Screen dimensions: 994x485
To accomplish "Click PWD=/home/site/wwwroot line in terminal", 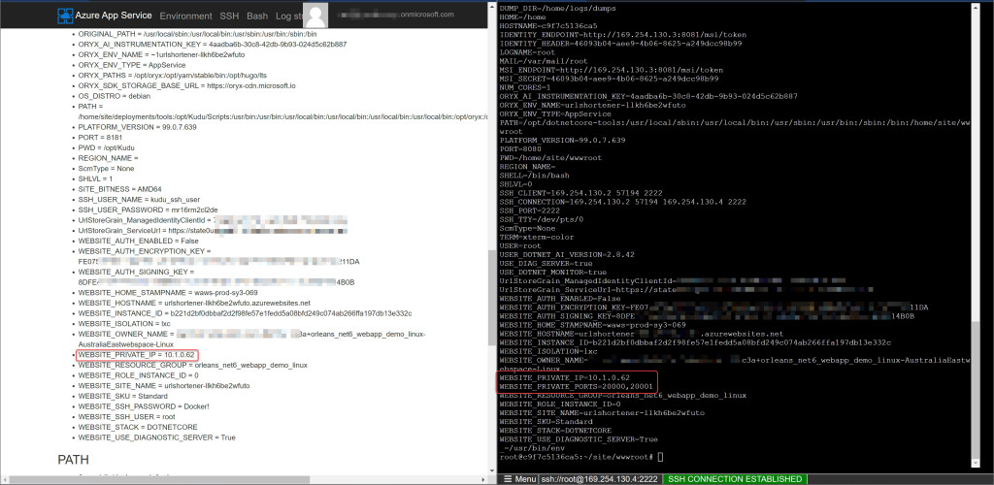I will 551,158.
